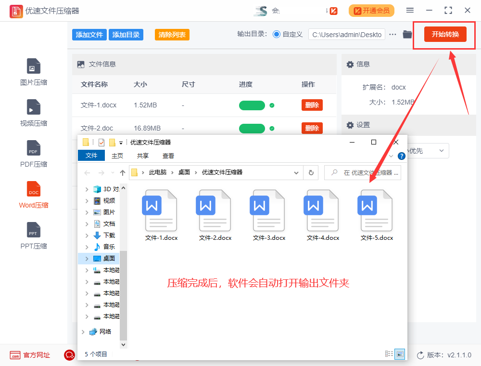Click the 文件-1.docx name in the file list
481x366 pixels.
pyautogui.click(x=99, y=105)
